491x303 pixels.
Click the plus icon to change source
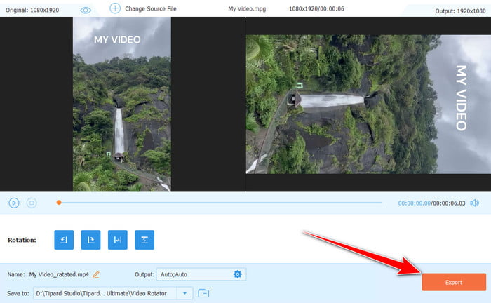[x=115, y=8]
